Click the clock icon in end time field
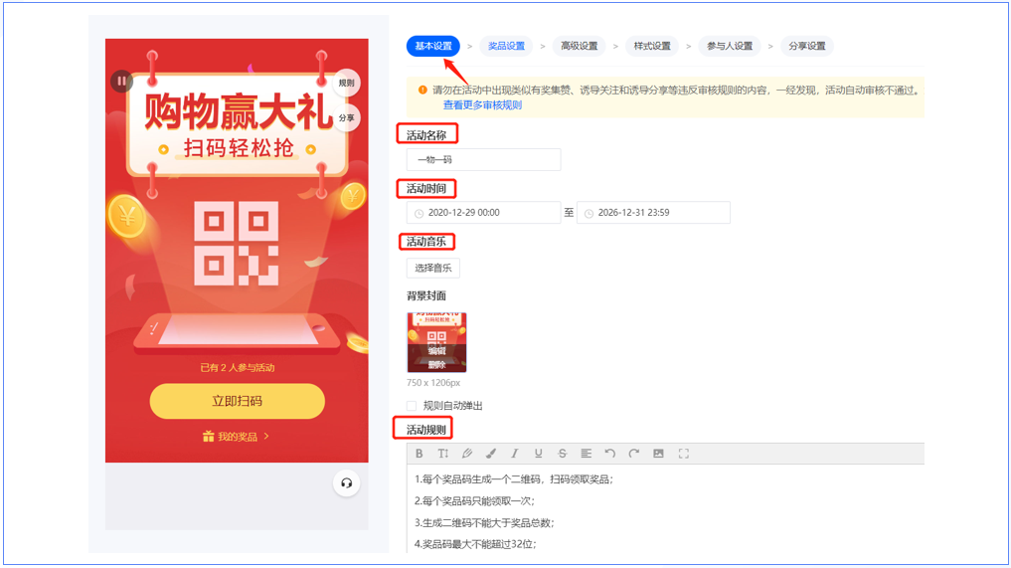 tap(589, 213)
